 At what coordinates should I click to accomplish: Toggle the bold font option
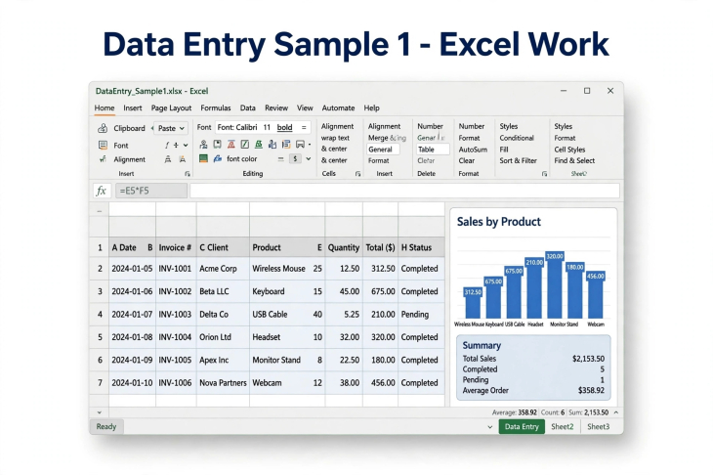tap(284, 127)
